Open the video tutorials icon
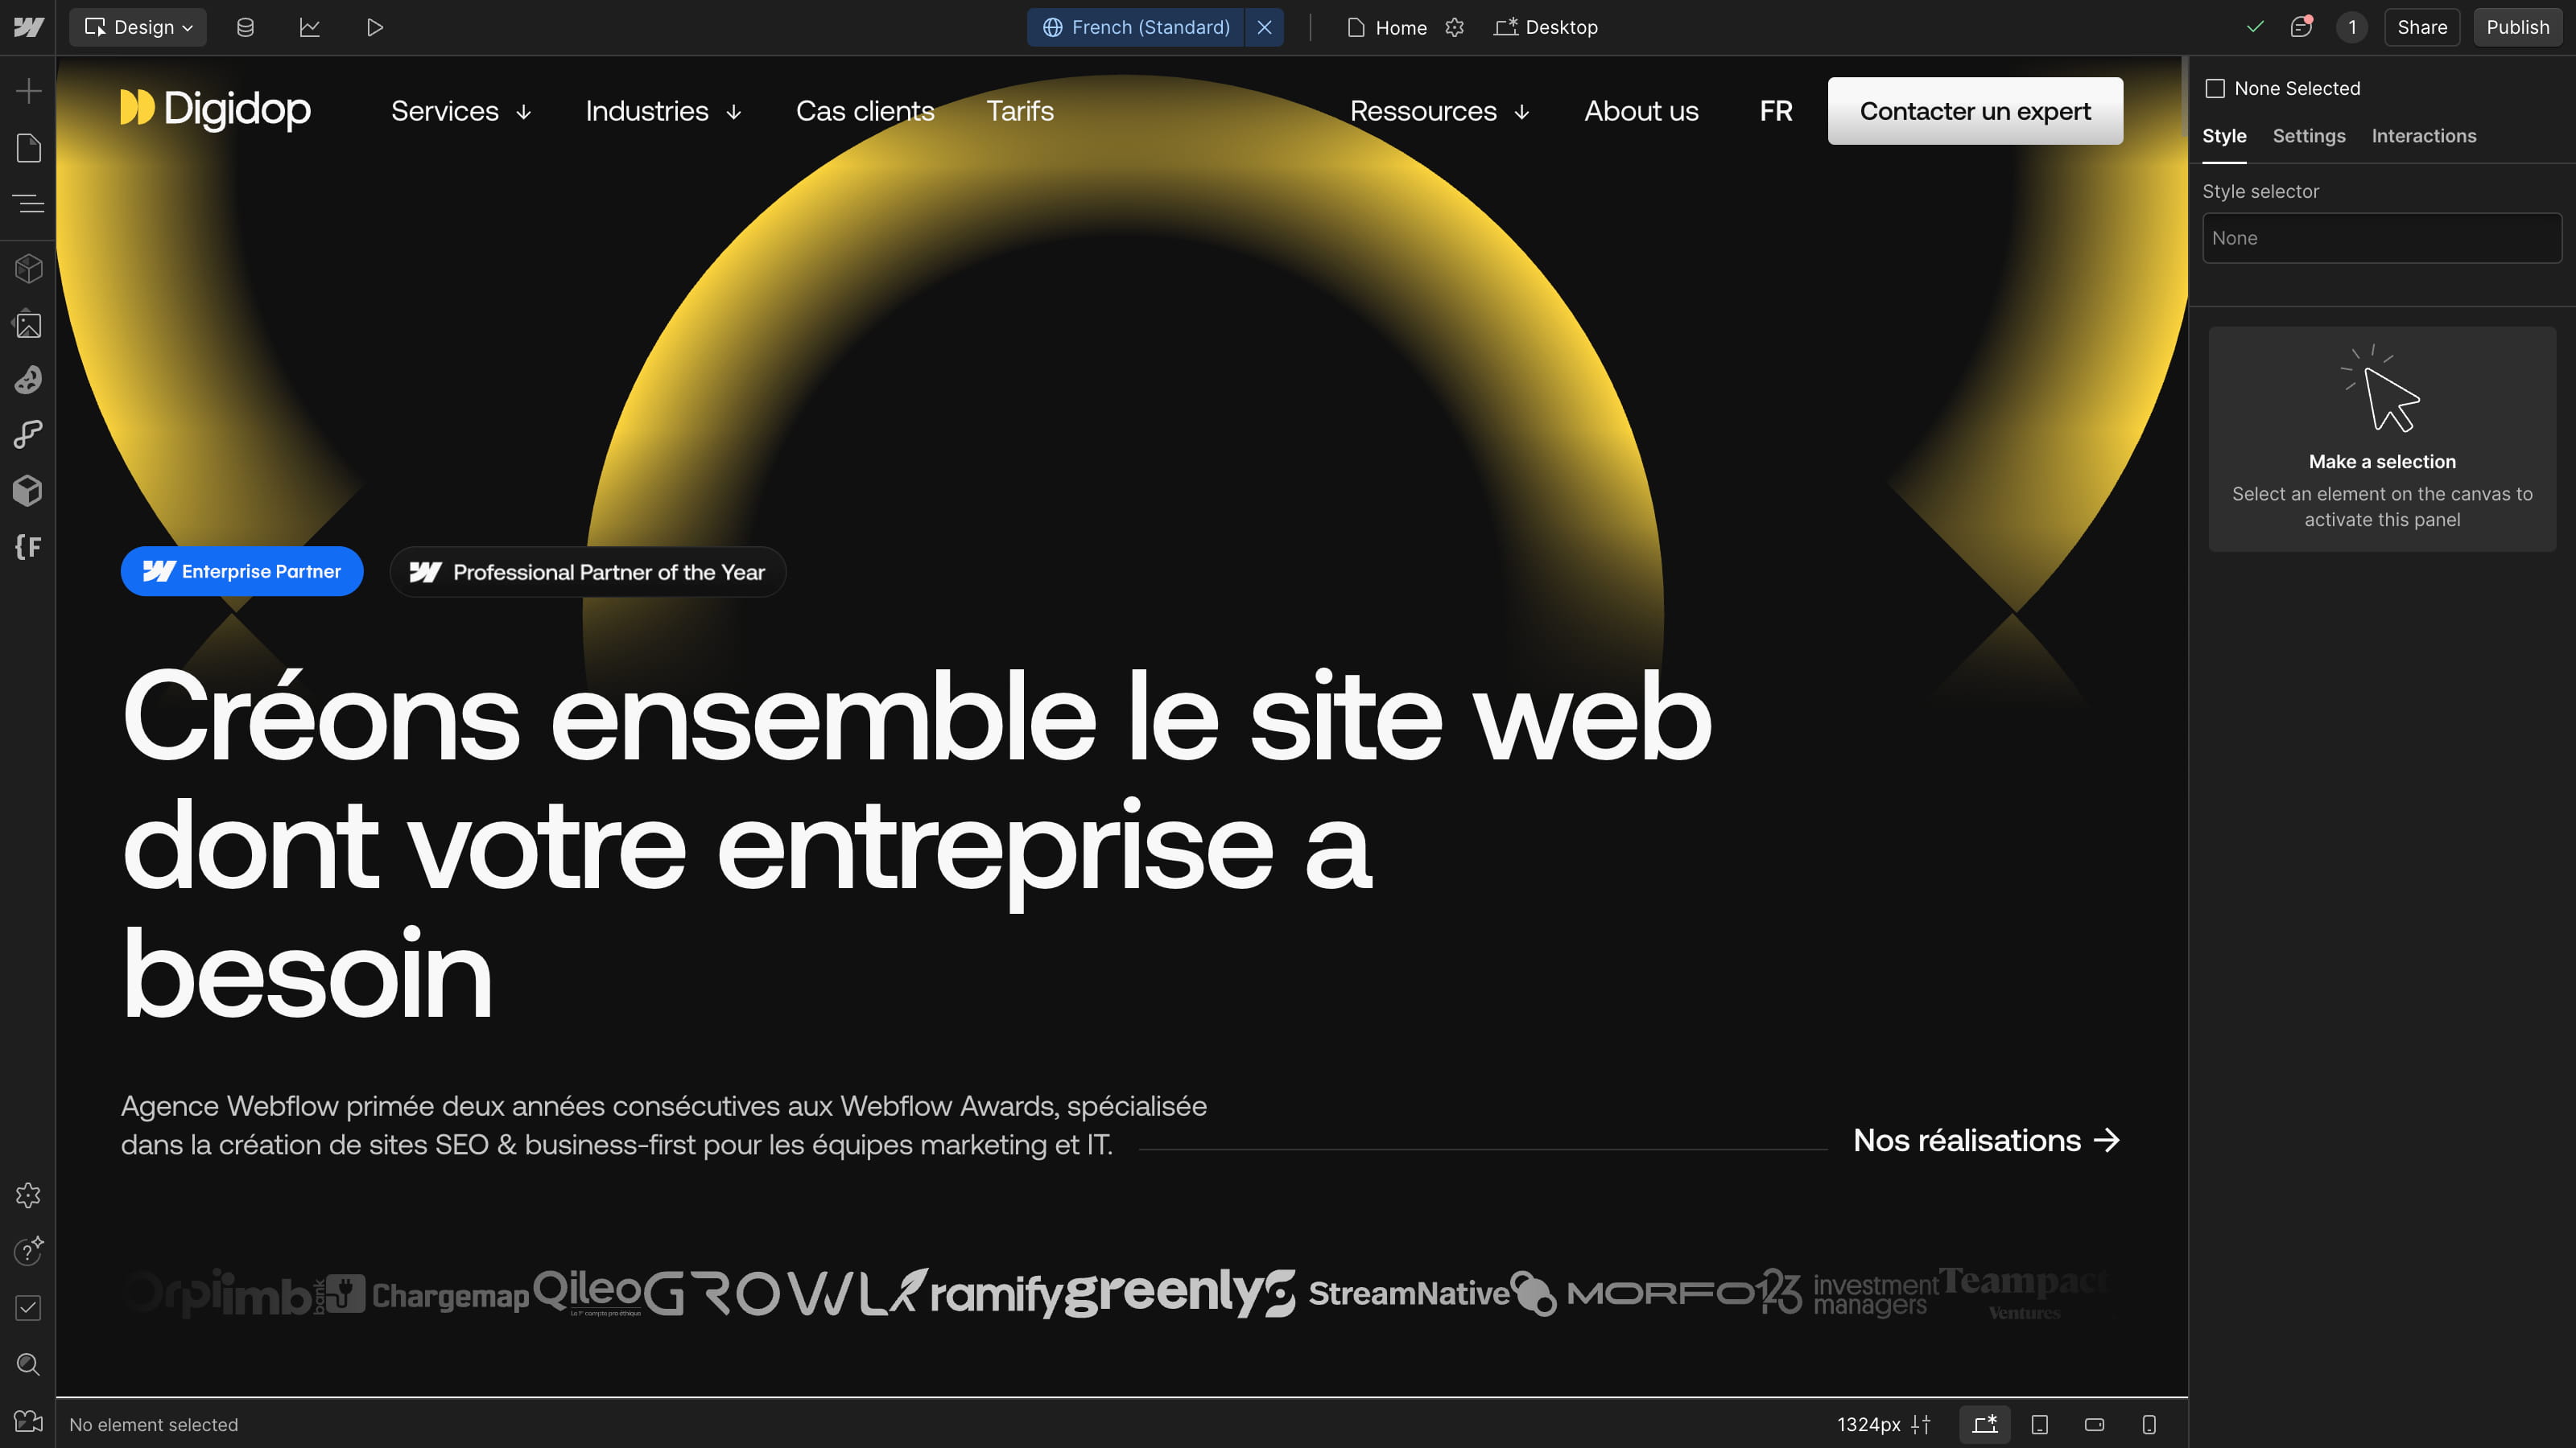This screenshot has width=2576, height=1448. [28, 1421]
